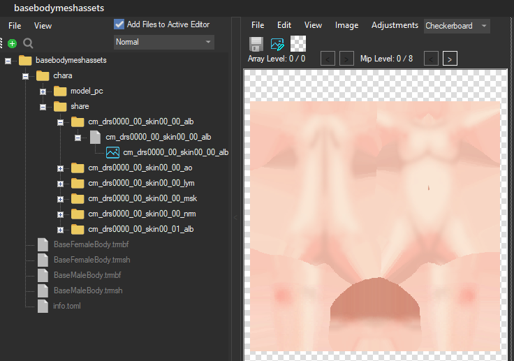Uncheck Add Files to Active Editor
The image size is (514, 361).
pos(119,24)
